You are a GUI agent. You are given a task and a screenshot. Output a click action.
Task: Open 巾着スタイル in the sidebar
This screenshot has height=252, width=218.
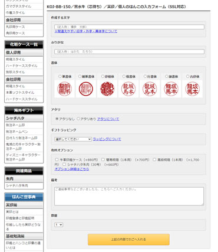click(15, 13)
